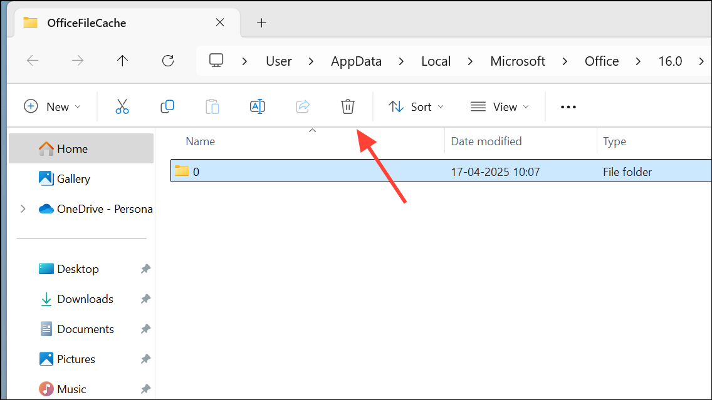Open the Sort dropdown
712x400 pixels.
coord(416,106)
